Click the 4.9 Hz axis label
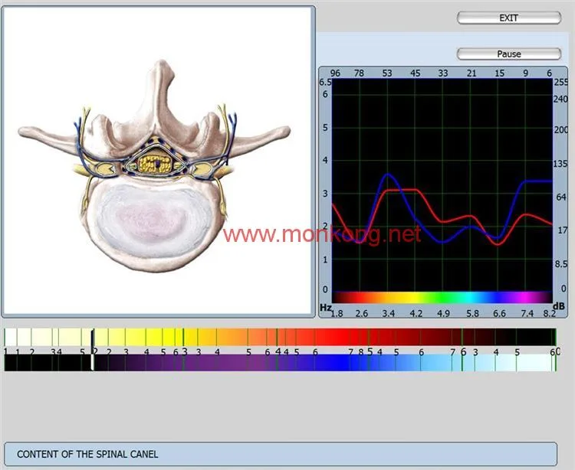 (x=443, y=314)
